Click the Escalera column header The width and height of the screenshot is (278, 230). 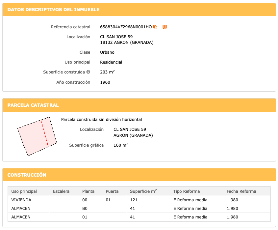[61, 191]
